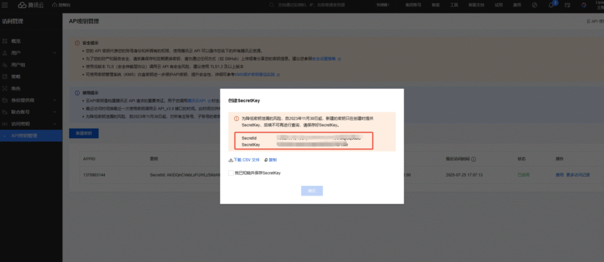
Task: Click the APPID value 1370903144
Action: (x=94, y=175)
